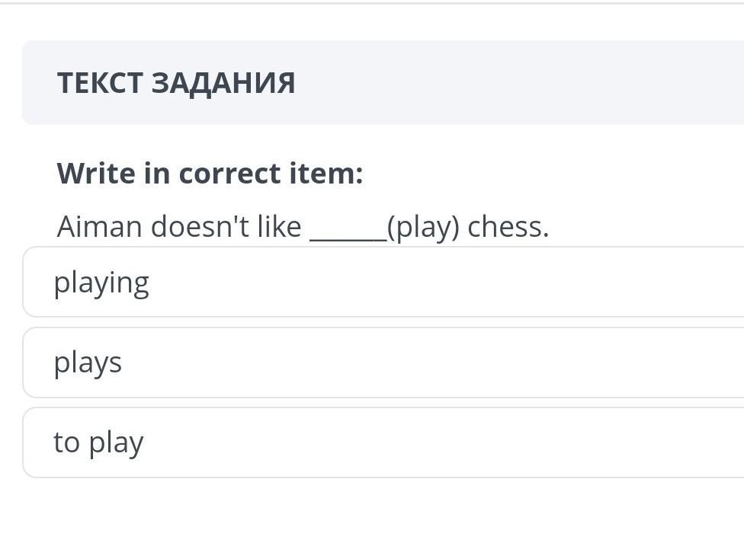Click the word "Write" in the instruction
This screenshot has width=744, height=546.
click(95, 174)
